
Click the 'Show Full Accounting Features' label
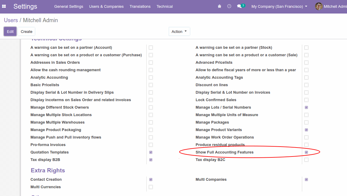[x=224, y=152]
